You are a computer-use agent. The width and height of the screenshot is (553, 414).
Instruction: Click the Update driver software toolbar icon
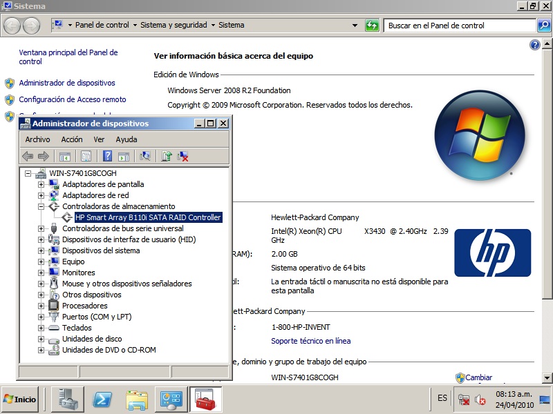167,156
